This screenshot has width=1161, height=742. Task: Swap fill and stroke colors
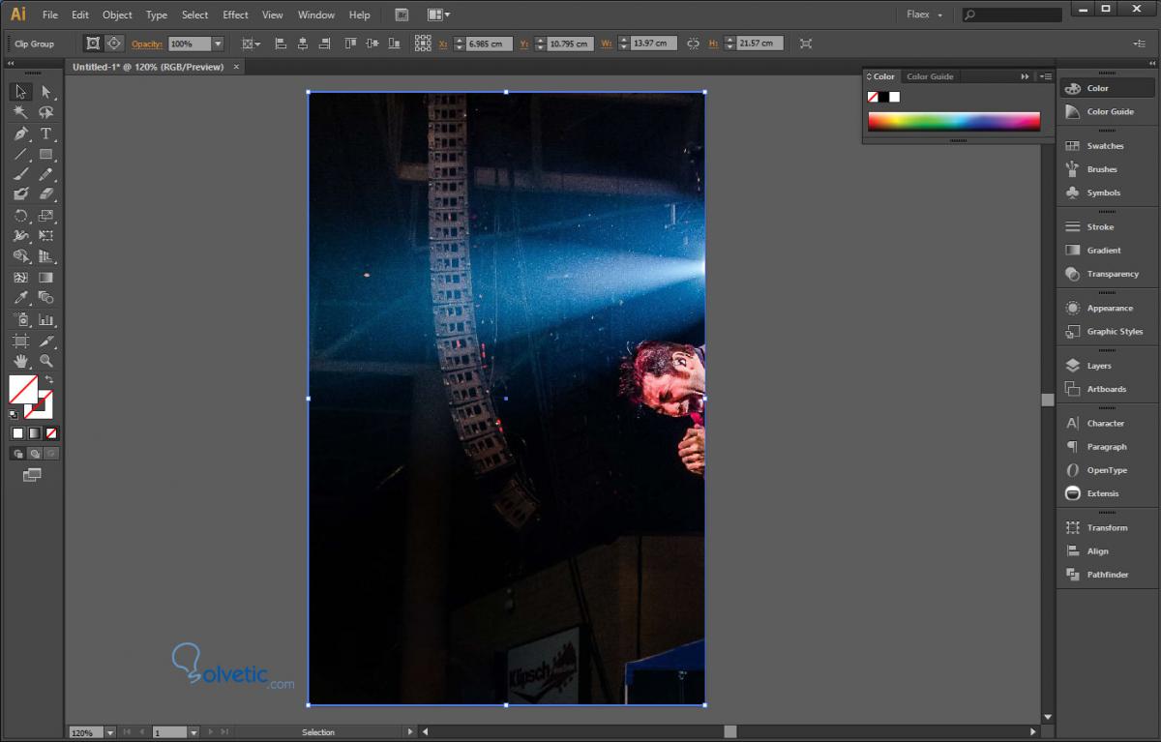(49, 379)
